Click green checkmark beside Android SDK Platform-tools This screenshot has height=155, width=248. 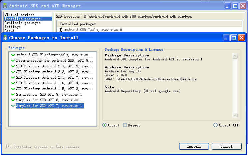[13, 55]
